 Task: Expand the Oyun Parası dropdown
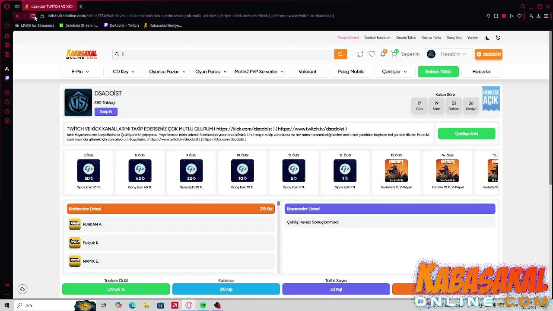tap(211, 72)
